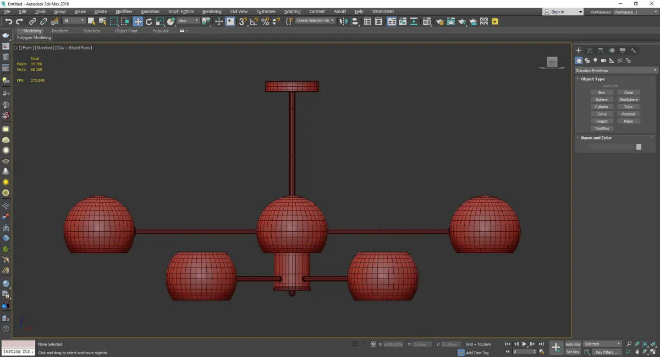
Task: Toggle the Auto Key button
Action: [x=573, y=344]
